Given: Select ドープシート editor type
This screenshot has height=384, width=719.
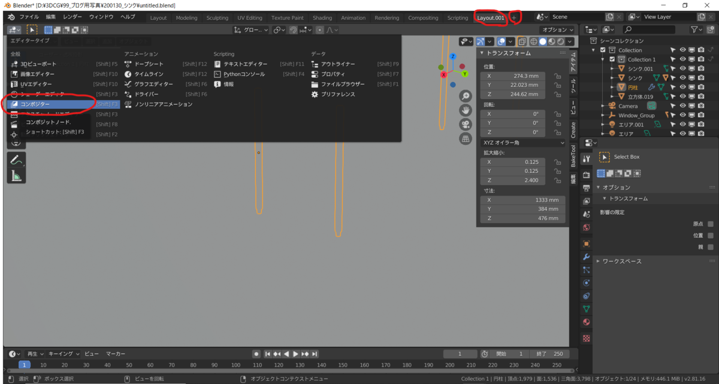Looking at the screenshot, I should point(166,64).
